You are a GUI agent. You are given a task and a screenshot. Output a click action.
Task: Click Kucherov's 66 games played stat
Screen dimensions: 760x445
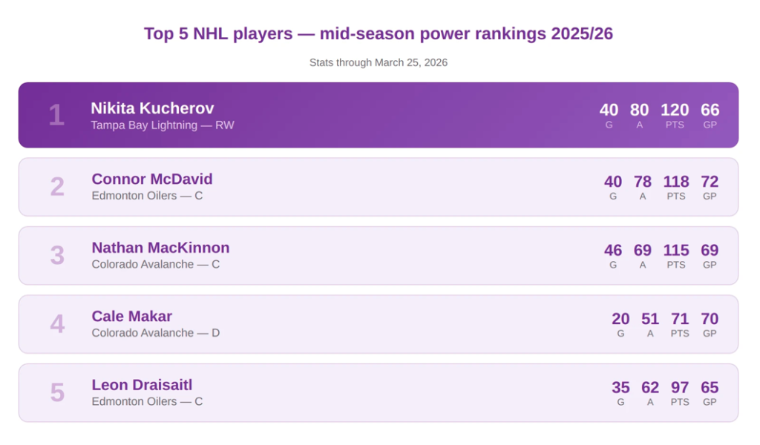(x=710, y=111)
